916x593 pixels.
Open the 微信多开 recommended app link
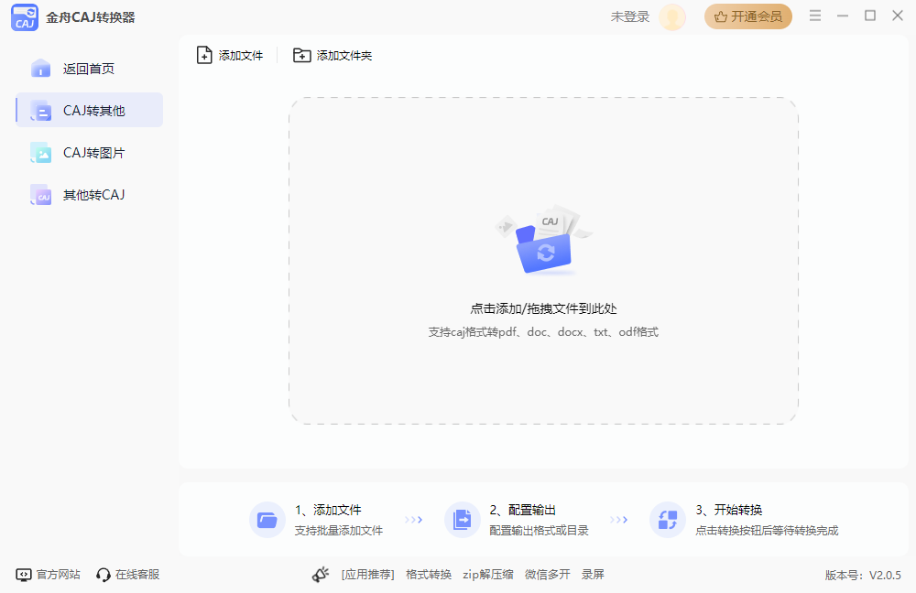pyautogui.click(x=548, y=575)
